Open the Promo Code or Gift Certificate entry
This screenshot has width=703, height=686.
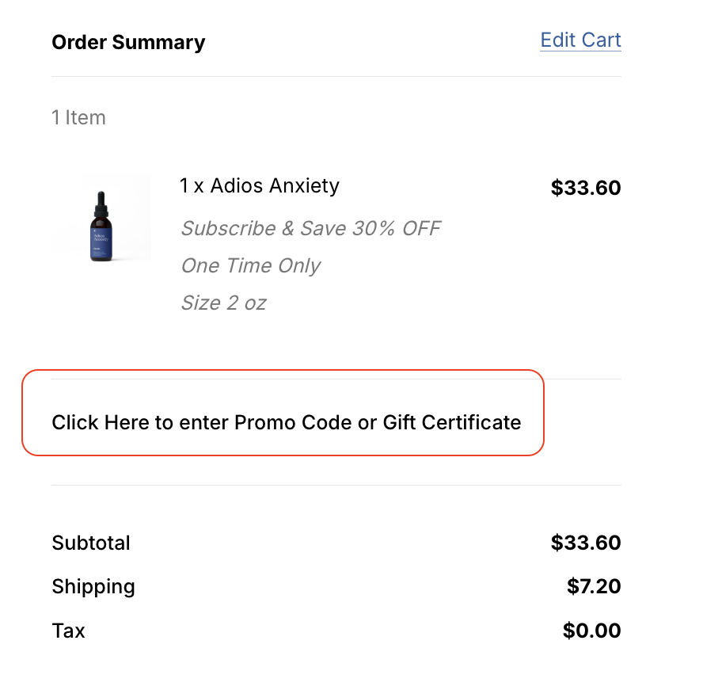[286, 422]
